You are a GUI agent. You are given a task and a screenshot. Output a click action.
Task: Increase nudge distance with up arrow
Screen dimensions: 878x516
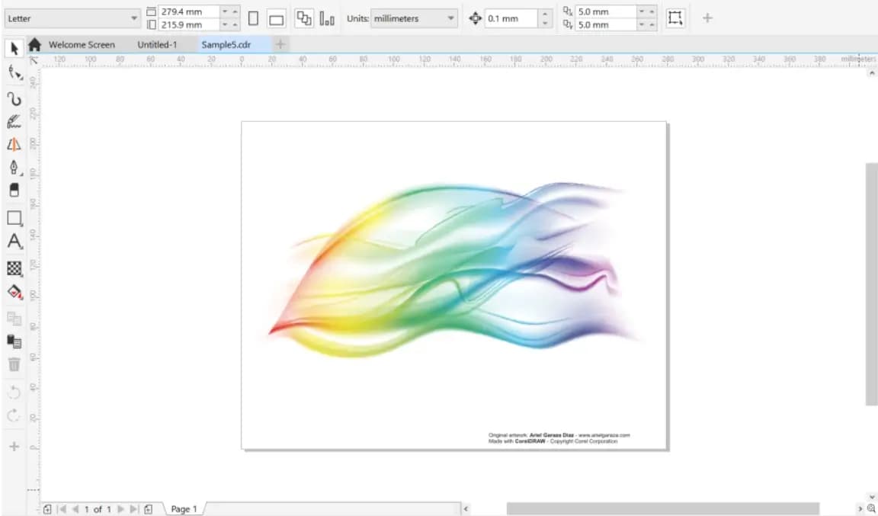(546, 13)
